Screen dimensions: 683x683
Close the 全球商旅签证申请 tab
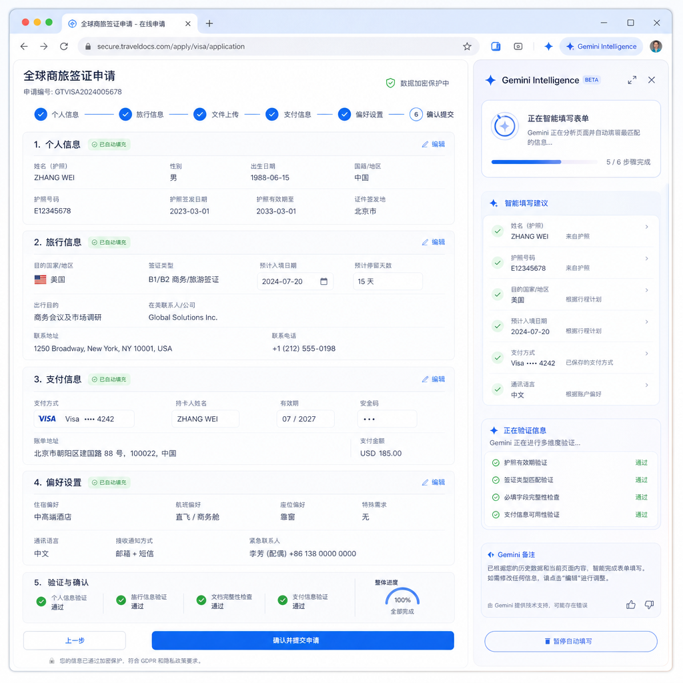pos(187,23)
